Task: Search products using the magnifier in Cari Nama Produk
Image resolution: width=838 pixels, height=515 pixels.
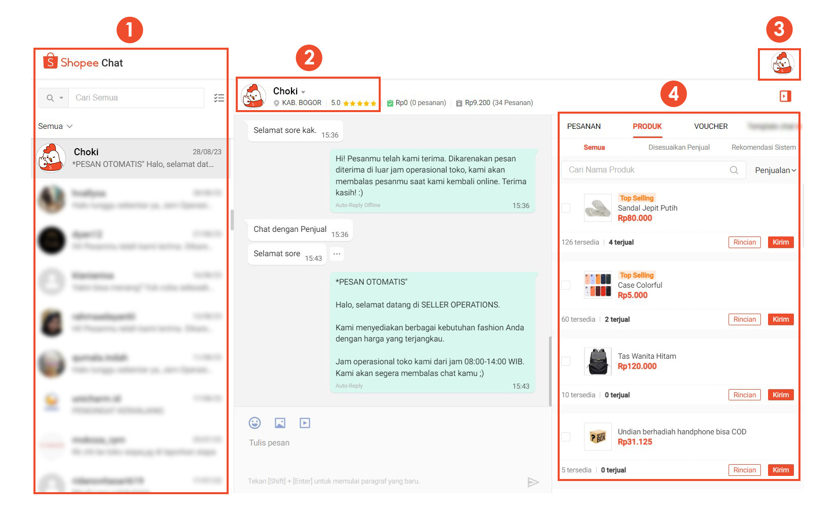Action: pos(734,170)
